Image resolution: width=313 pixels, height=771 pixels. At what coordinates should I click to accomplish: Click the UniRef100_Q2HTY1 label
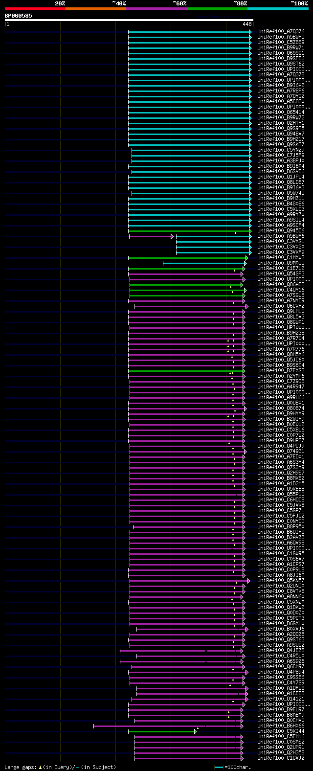tap(281, 123)
